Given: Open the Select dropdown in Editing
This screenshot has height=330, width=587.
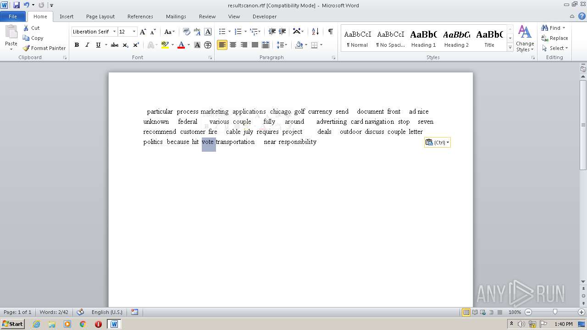Looking at the screenshot, I should tap(554, 48).
